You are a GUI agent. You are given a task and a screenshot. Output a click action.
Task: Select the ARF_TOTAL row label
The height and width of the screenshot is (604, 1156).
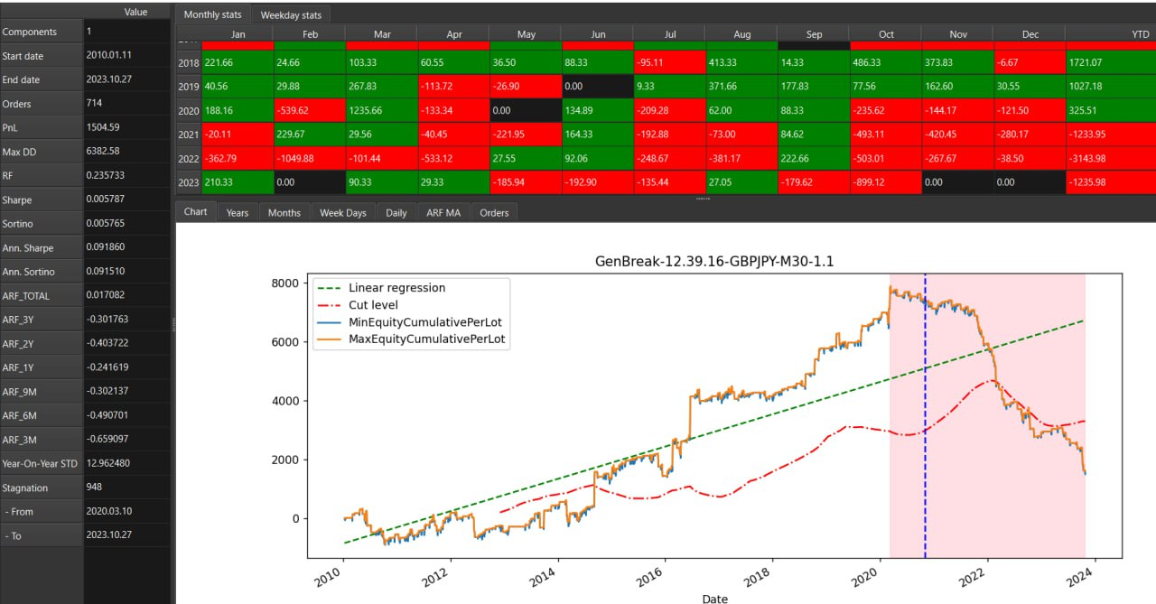point(42,295)
